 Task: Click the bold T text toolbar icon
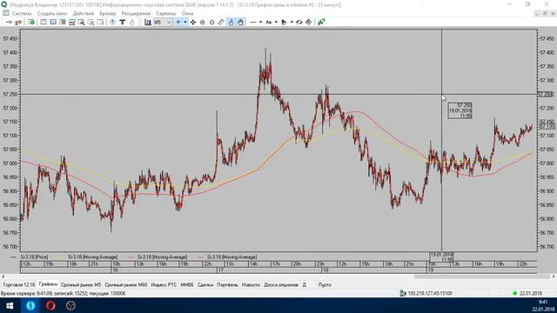pyautogui.click(x=122, y=22)
